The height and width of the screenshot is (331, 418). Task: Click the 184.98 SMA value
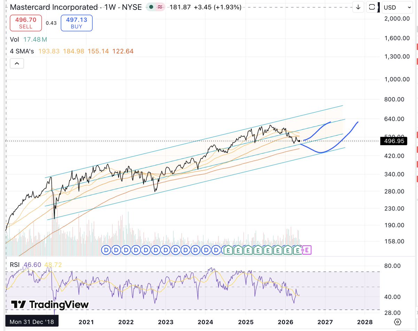coord(73,51)
